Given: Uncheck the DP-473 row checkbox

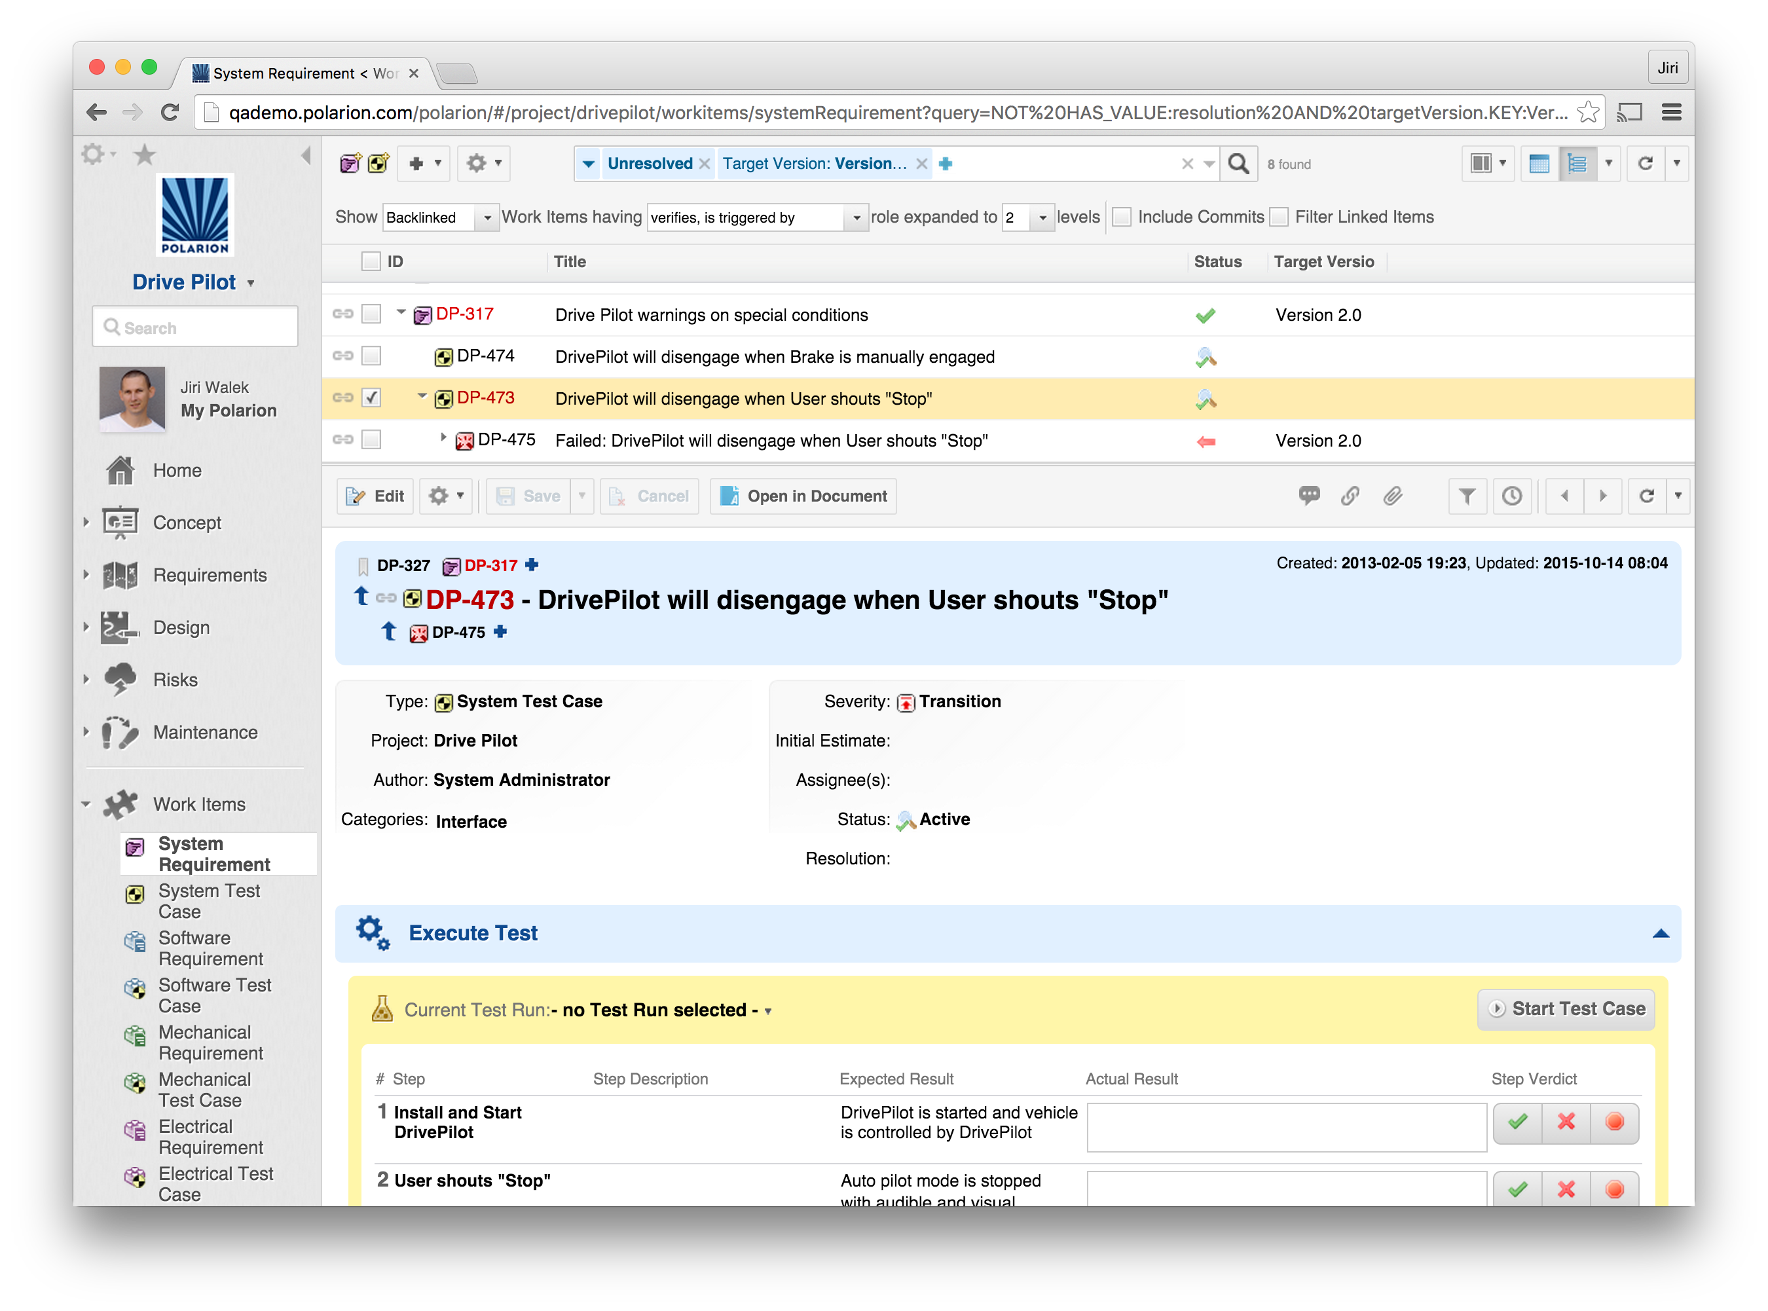Looking at the screenshot, I should [x=371, y=397].
